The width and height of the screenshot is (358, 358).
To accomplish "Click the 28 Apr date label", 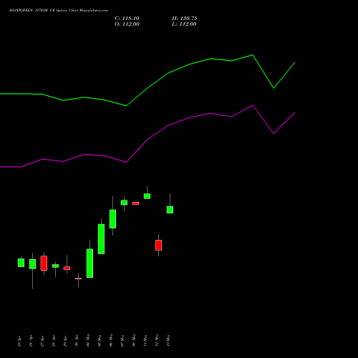I will pos(54,341).
